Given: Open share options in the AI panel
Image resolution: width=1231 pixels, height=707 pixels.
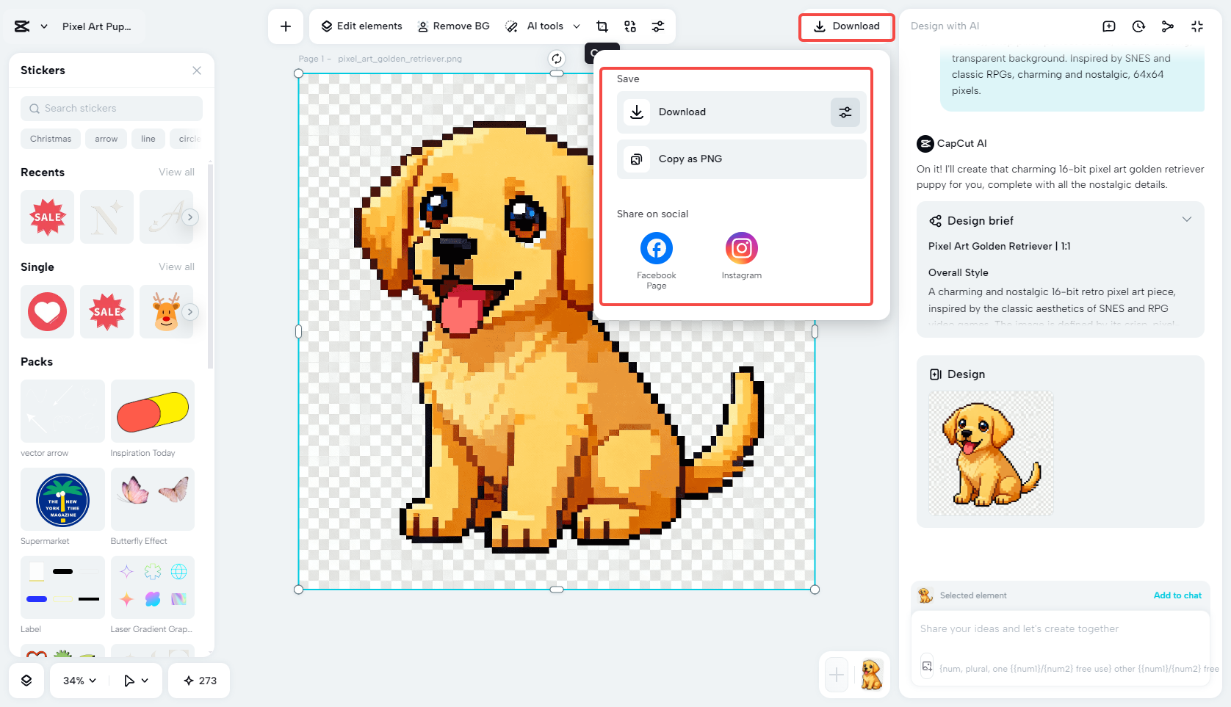Looking at the screenshot, I should coord(1168,26).
